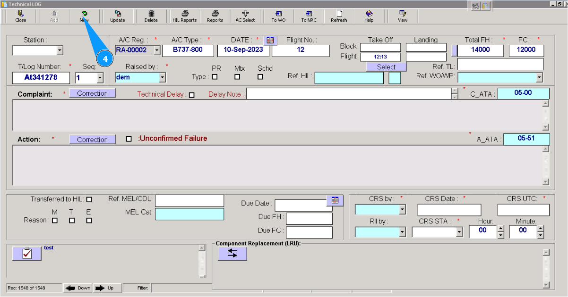The height and width of the screenshot is (297, 568).
Task: Open the calendar next to DATE
Action: tap(270, 41)
